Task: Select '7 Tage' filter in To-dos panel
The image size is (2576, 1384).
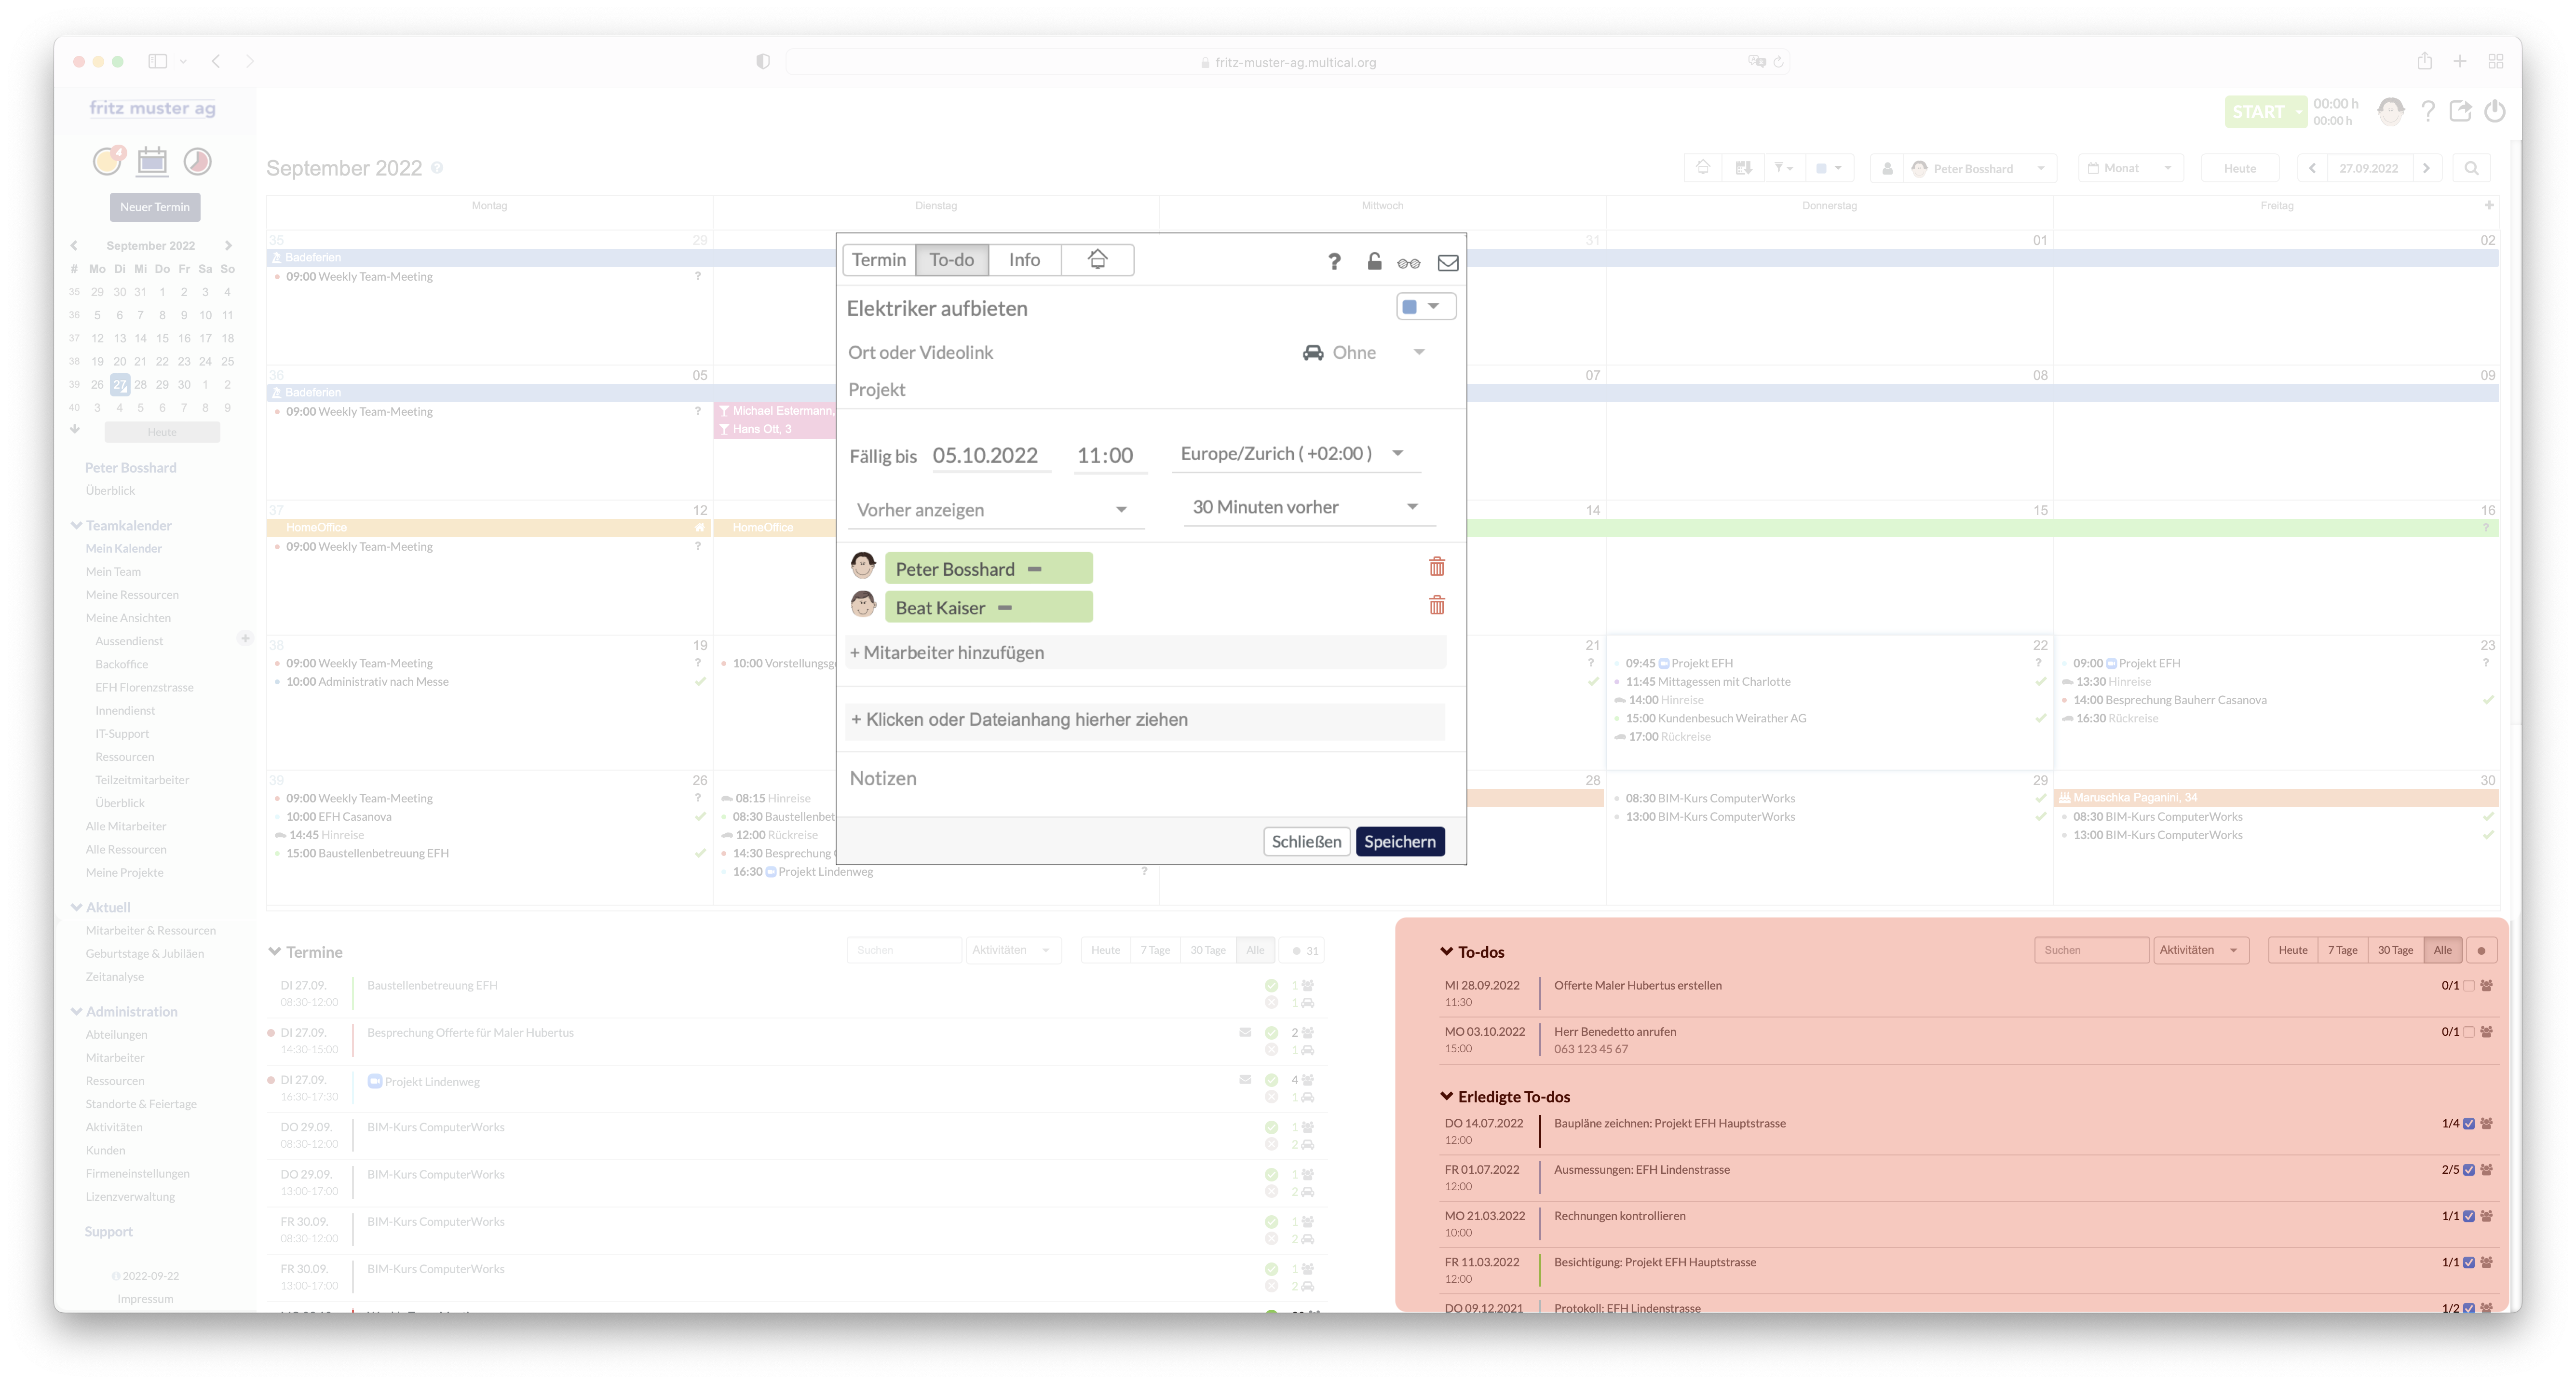Action: tap(2342, 950)
